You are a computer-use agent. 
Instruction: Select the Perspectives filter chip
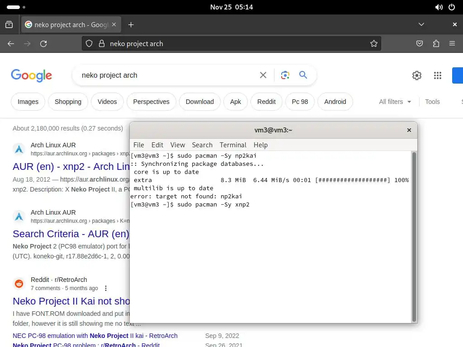tap(151, 102)
